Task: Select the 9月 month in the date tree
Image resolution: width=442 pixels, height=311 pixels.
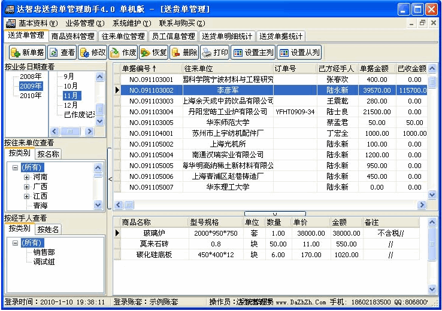Action: pyautogui.click(x=69, y=77)
